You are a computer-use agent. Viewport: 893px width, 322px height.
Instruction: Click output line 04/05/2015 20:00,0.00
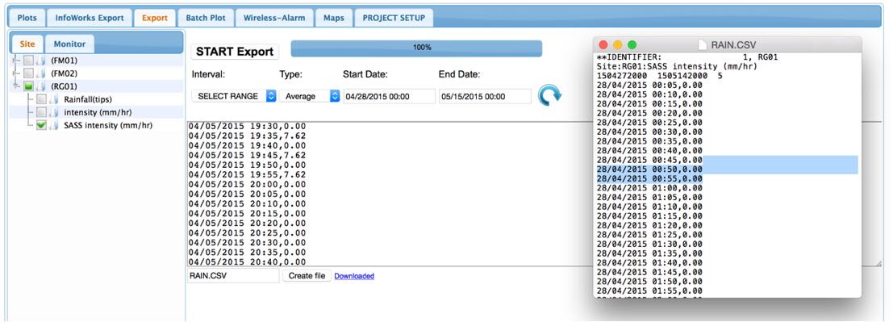pyautogui.click(x=247, y=184)
